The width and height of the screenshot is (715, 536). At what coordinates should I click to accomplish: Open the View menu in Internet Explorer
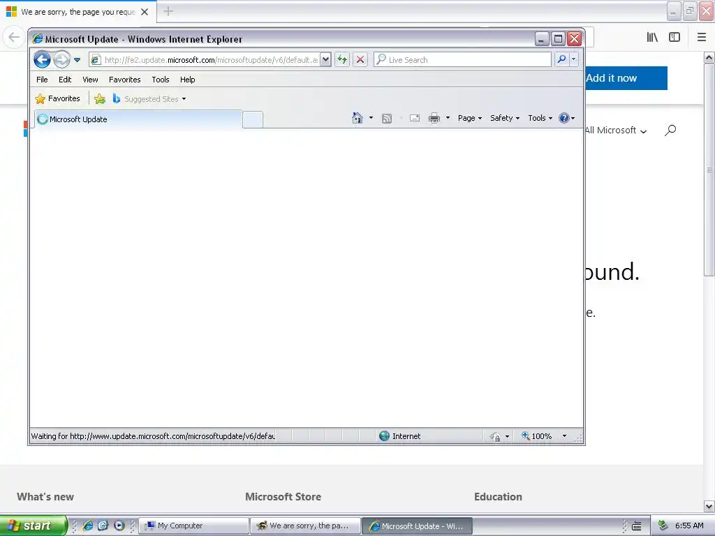[90, 80]
